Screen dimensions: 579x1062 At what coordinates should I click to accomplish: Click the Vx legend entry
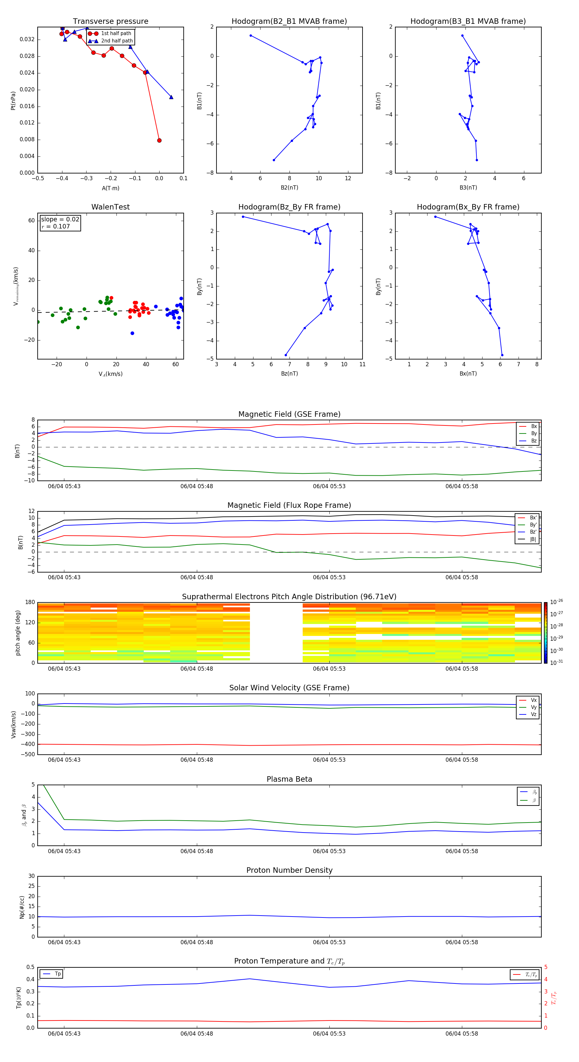click(x=528, y=700)
